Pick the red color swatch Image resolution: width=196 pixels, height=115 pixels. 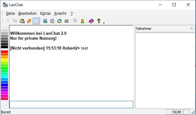(5, 52)
